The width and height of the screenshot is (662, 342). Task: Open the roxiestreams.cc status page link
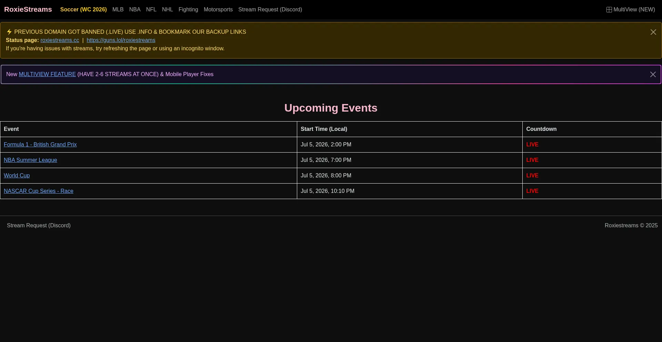point(60,40)
